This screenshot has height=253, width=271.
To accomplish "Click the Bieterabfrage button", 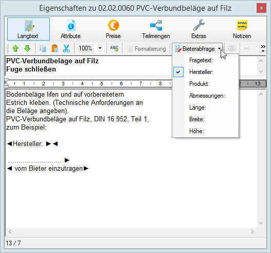I will (194, 49).
